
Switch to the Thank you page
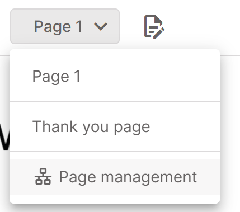115,126
